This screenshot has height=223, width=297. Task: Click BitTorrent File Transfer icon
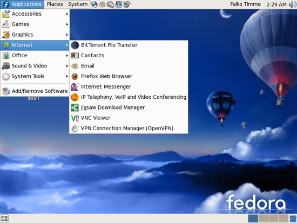coord(75,45)
